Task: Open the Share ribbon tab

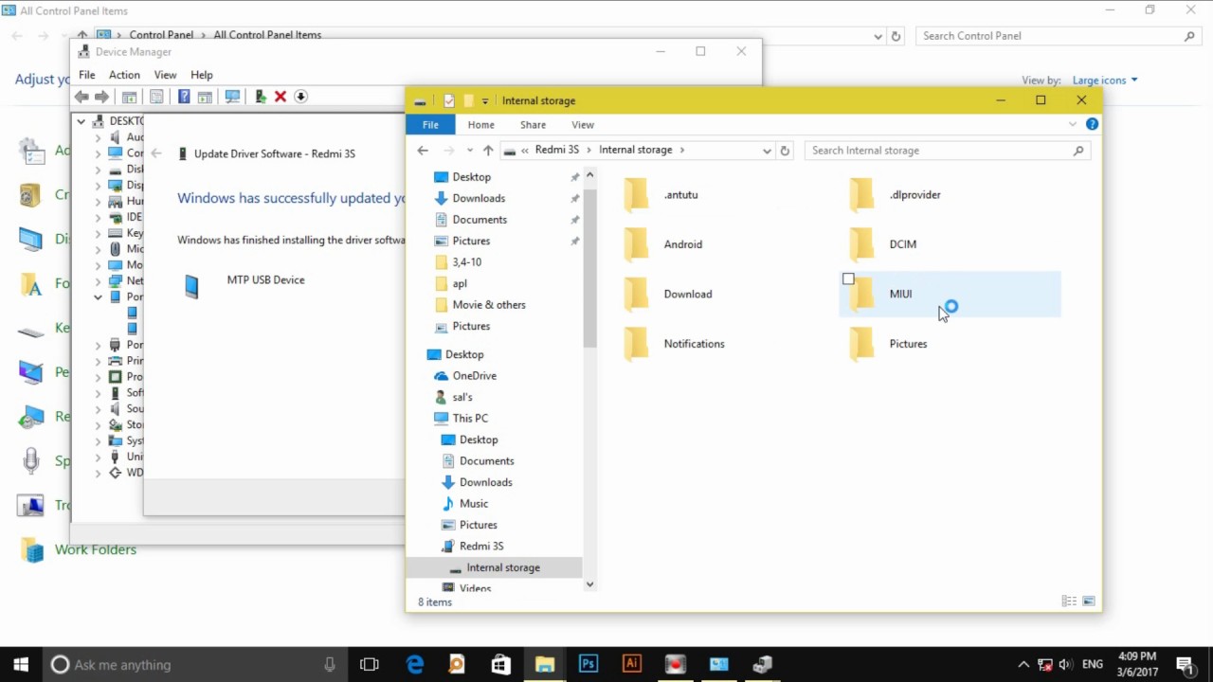Action: 533,125
